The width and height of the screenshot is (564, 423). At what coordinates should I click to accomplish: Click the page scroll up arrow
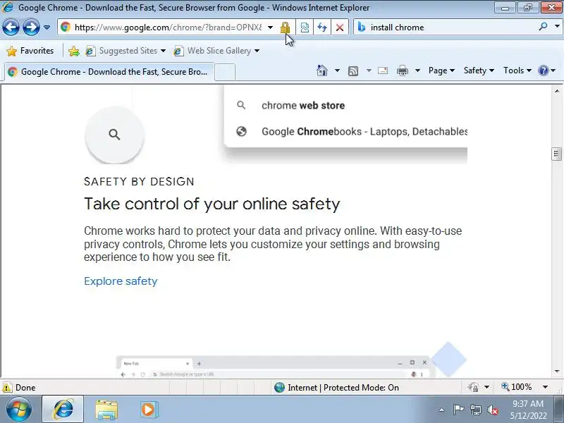557,91
